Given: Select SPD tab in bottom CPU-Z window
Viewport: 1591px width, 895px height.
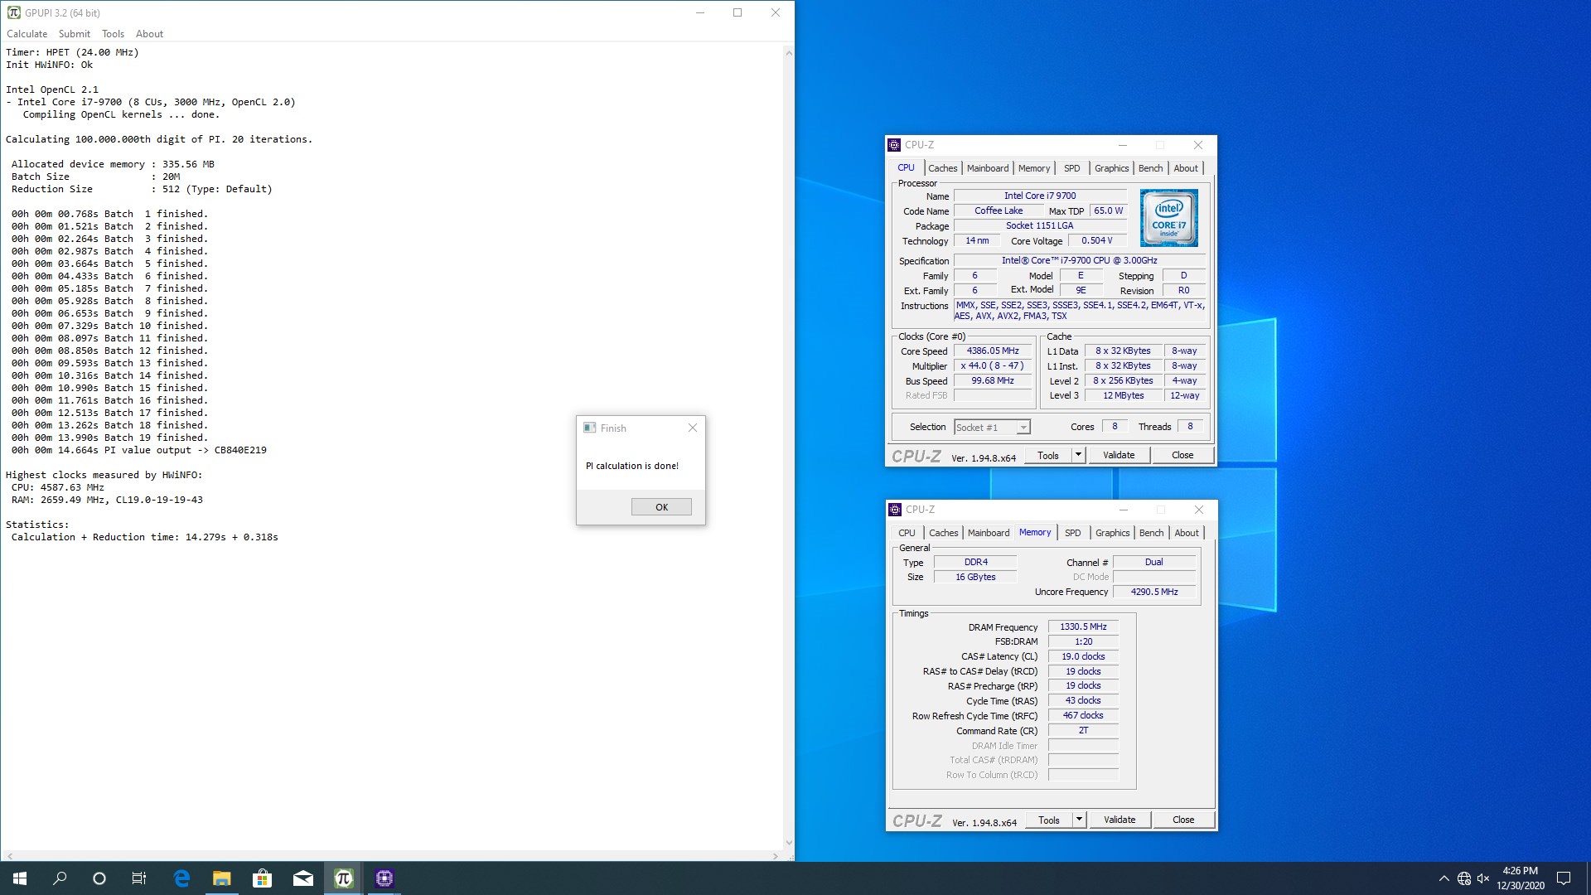Looking at the screenshot, I should tap(1072, 533).
